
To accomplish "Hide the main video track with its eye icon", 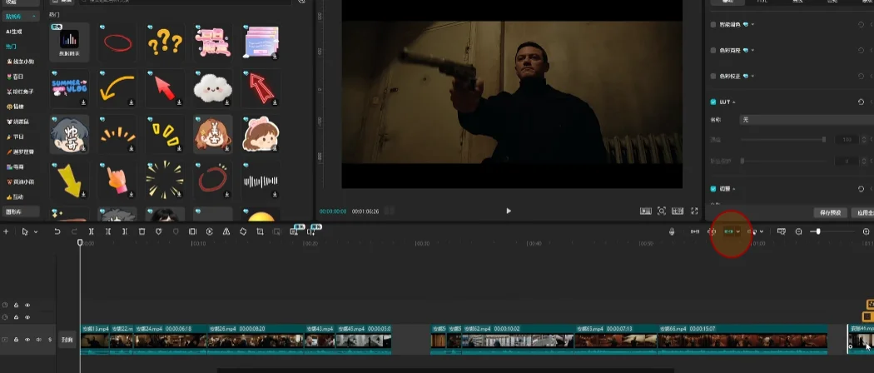I will 27,340.
